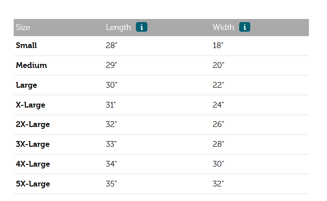Select the 4X-Large size row label
327x201 pixels.
pyautogui.click(x=33, y=164)
